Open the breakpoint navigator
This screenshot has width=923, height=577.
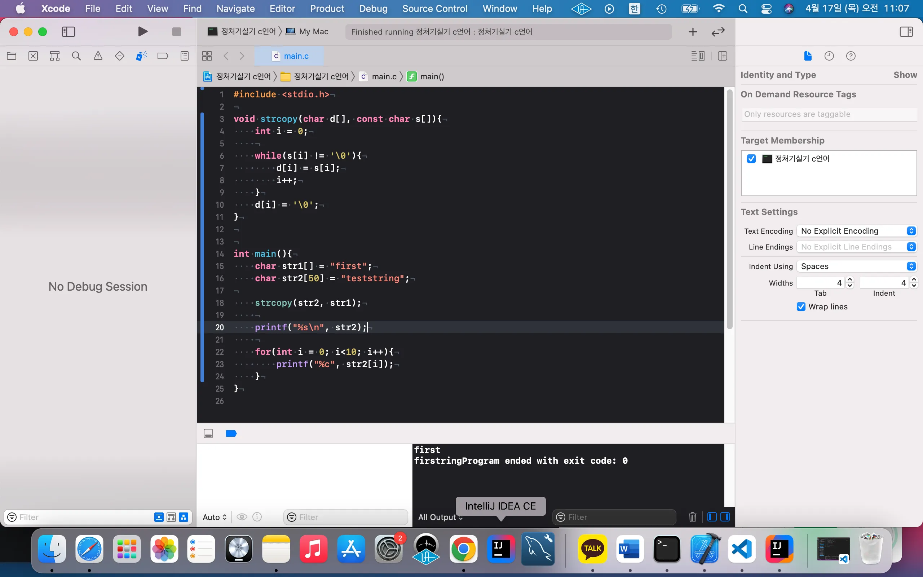[x=163, y=56]
